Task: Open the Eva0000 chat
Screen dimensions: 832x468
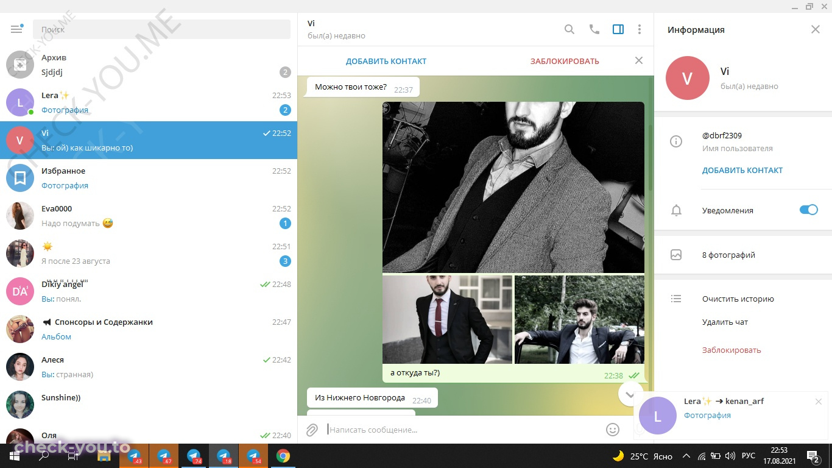Action: [149, 216]
